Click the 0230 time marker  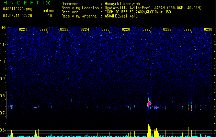[x=208, y=29]
